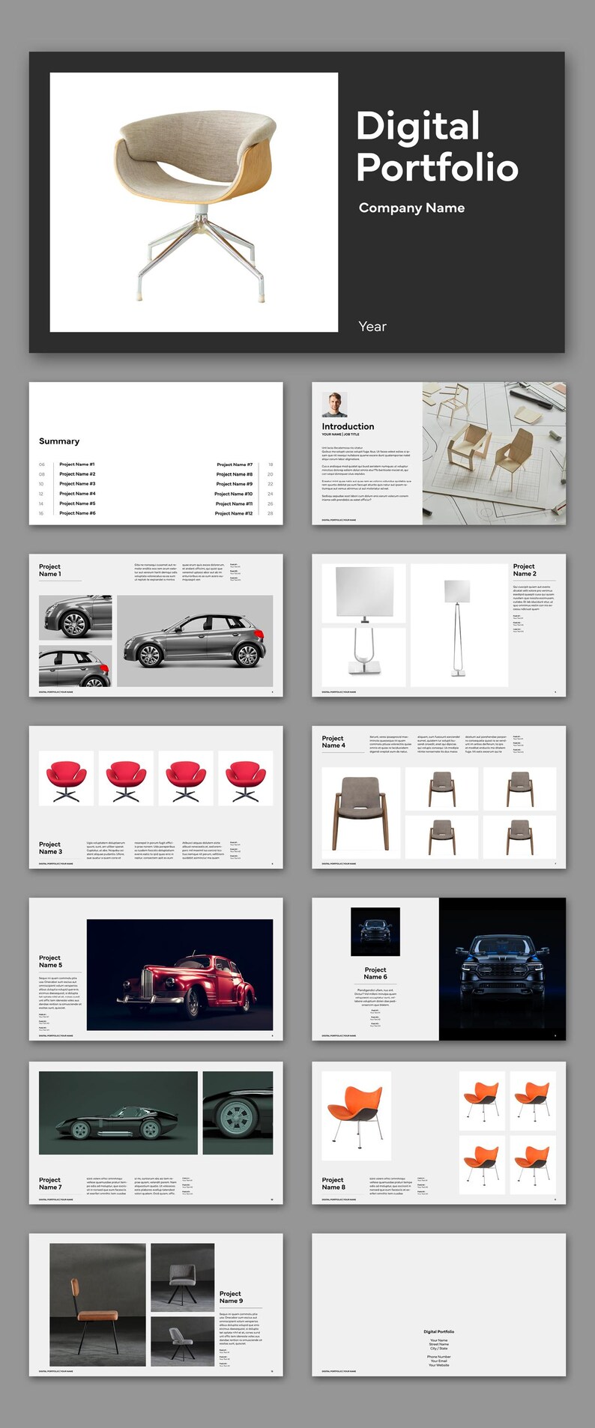Select the rightmost red swan chair image
Image resolution: width=595 pixels, height=1428 pixels.
(246, 778)
